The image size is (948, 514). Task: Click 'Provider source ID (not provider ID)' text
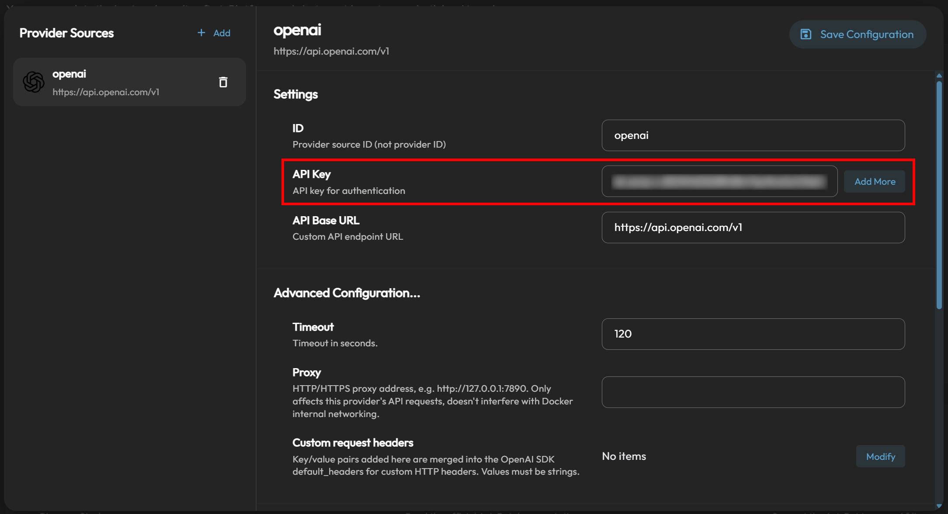click(369, 145)
